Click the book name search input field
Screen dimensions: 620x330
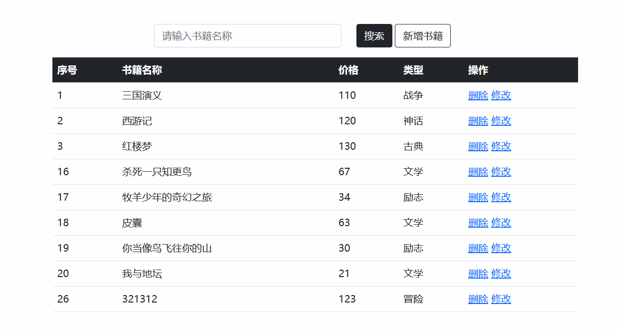pyautogui.click(x=248, y=36)
